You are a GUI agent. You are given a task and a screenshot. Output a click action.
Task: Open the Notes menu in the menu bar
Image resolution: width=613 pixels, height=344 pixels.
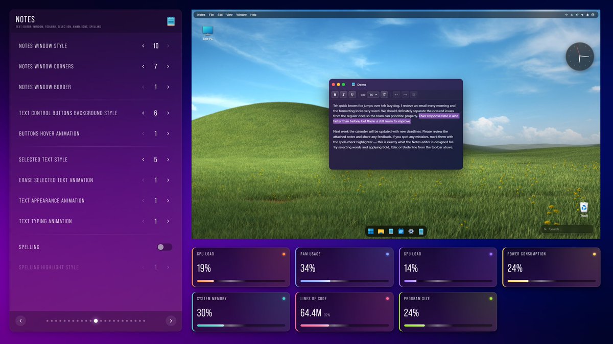(x=201, y=15)
